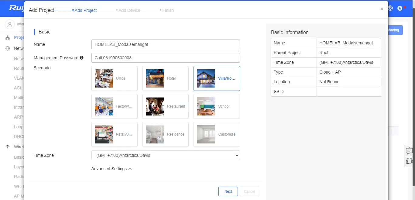Select the School scenario card
Image resolution: width=415 pixels, height=200 pixels.
pyautogui.click(x=217, y=106)
